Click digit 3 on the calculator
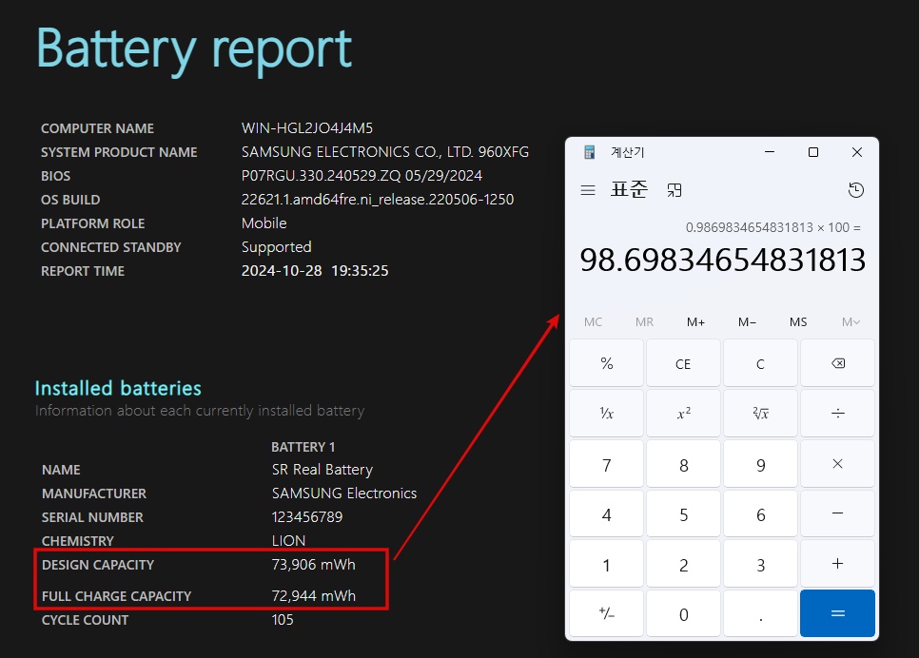The height and width of the screenshot is (658, 919). [x=761, y=564]
